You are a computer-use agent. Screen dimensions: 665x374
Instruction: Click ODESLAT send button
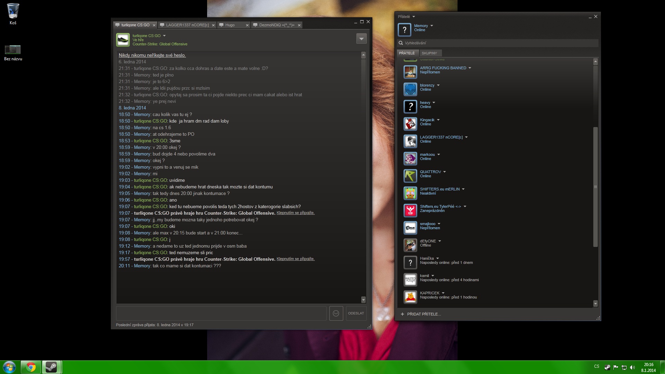(x=356, y=313)
